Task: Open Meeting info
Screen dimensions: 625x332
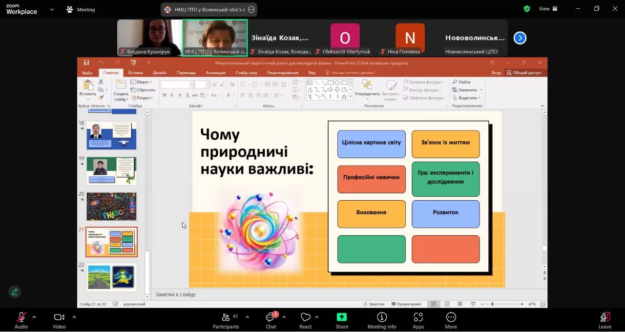Action: pos(382,320)
